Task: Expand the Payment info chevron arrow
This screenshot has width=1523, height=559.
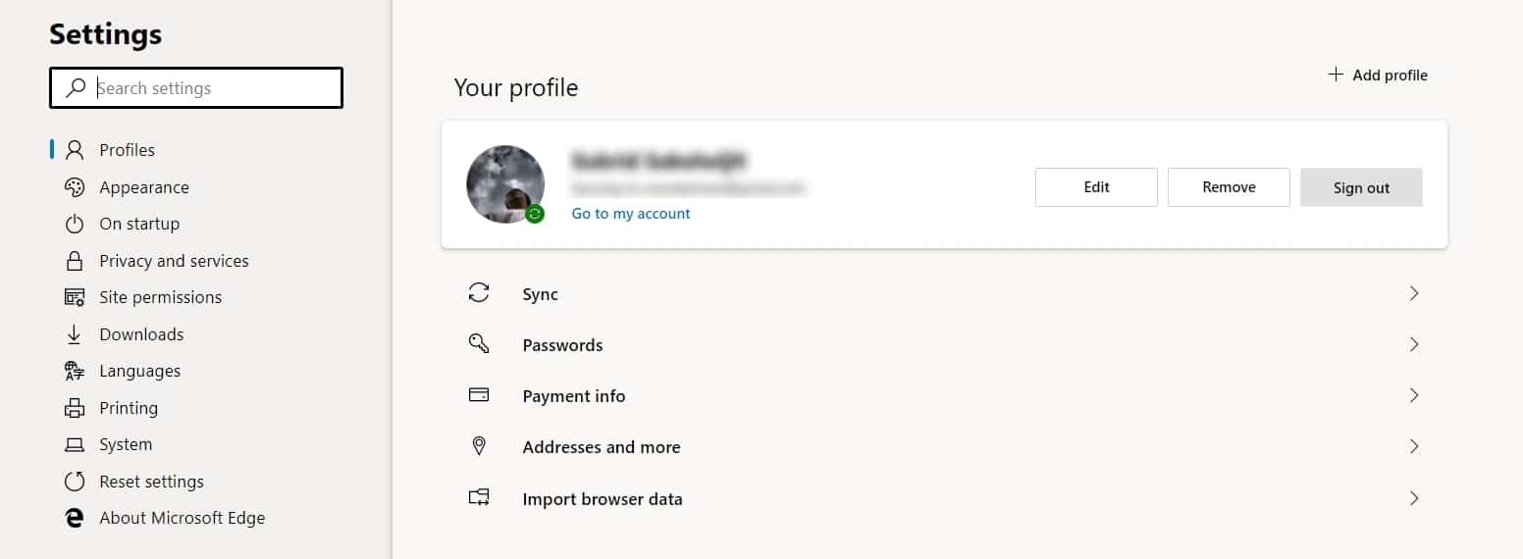Action: click(1414, 395)
